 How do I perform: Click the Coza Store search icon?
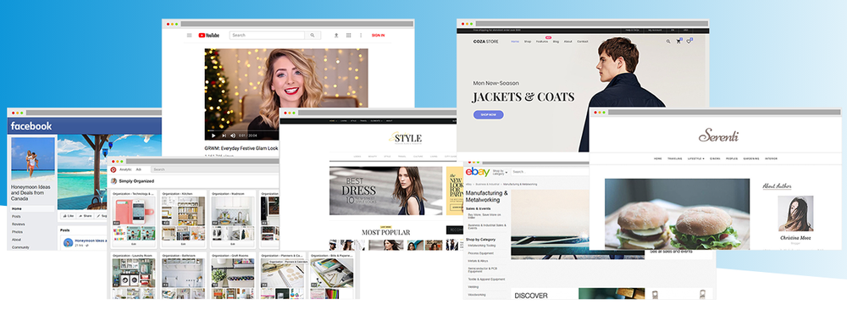667,41
